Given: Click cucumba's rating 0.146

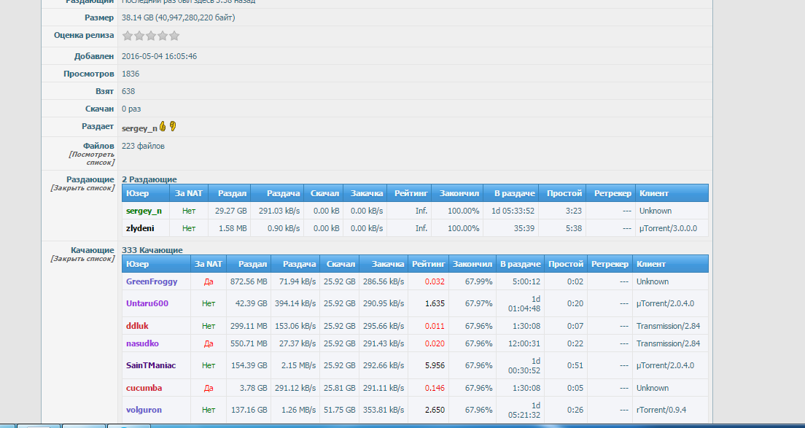Looking at the screenshot, I should click(x=435, y=389).
